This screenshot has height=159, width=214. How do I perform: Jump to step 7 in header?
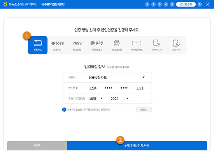tap(200, 4)
